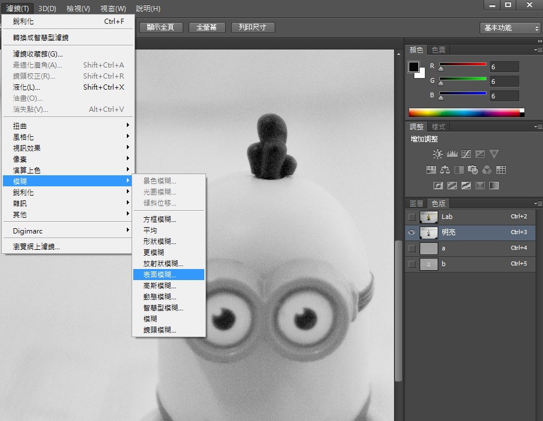Screen dimensions: 543x421
Task: Collapse the right panel dock arrows
Action: point(540,41)
